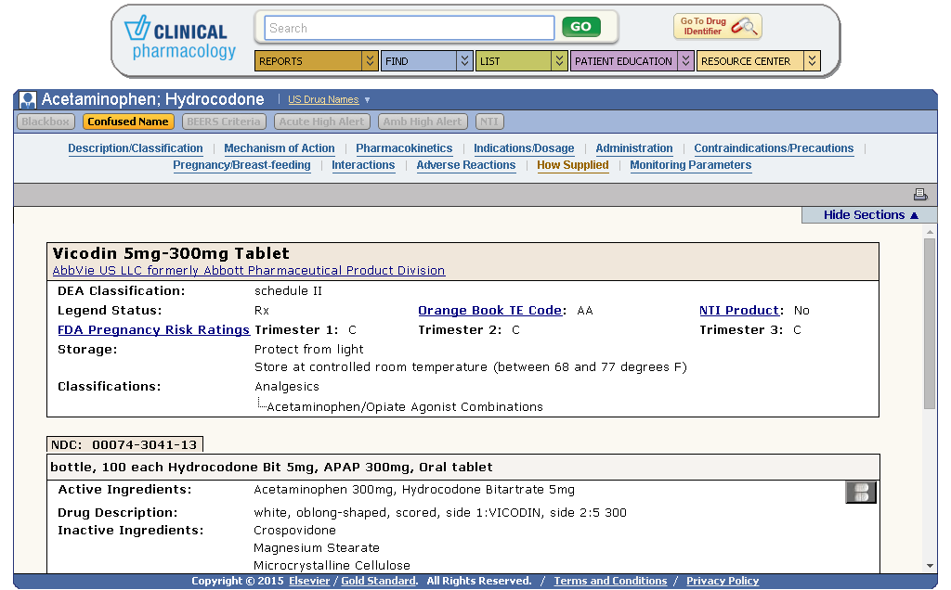Open the Elsevier footer link
951x590 pixels.
(x=309, y=581)
